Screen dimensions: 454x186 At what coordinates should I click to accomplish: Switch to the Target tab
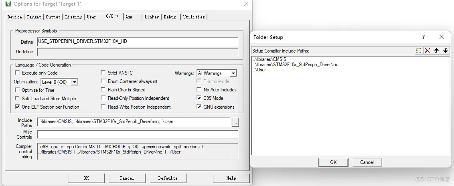[34, 17]
